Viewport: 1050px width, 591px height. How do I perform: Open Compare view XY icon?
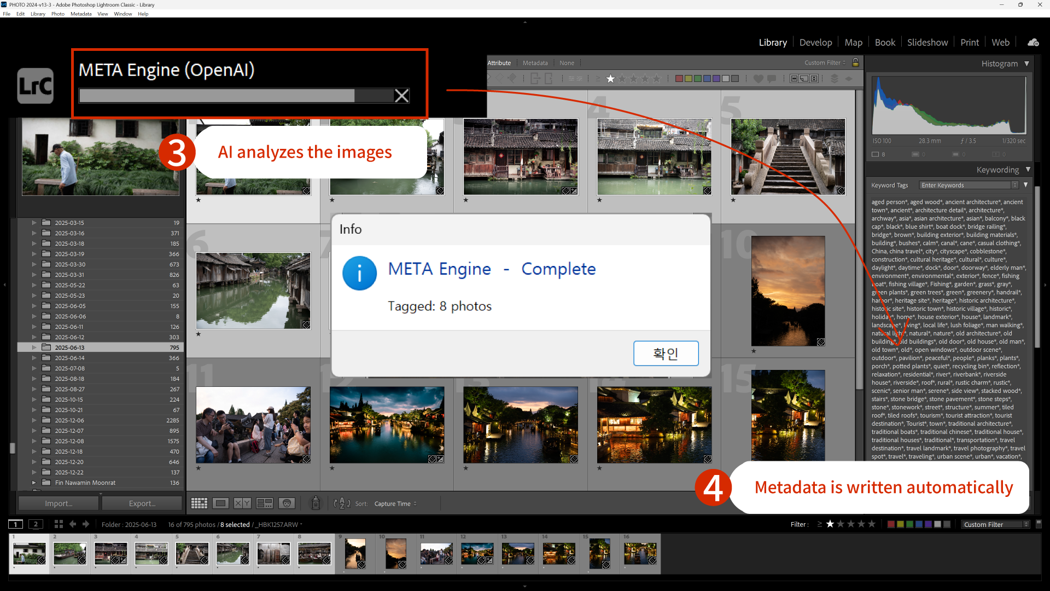242,503
